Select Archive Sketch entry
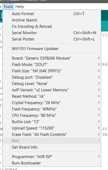The image size is (108, 170). (x=52, y=20)
